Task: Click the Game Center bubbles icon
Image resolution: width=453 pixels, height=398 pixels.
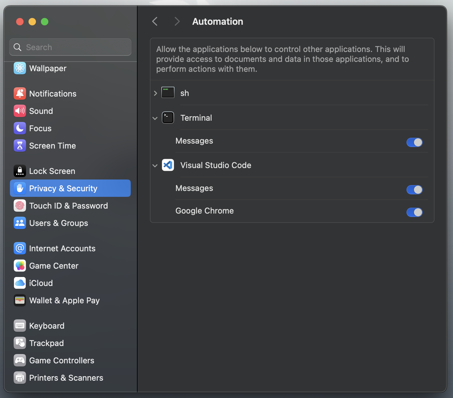Action: pos(20,266)
